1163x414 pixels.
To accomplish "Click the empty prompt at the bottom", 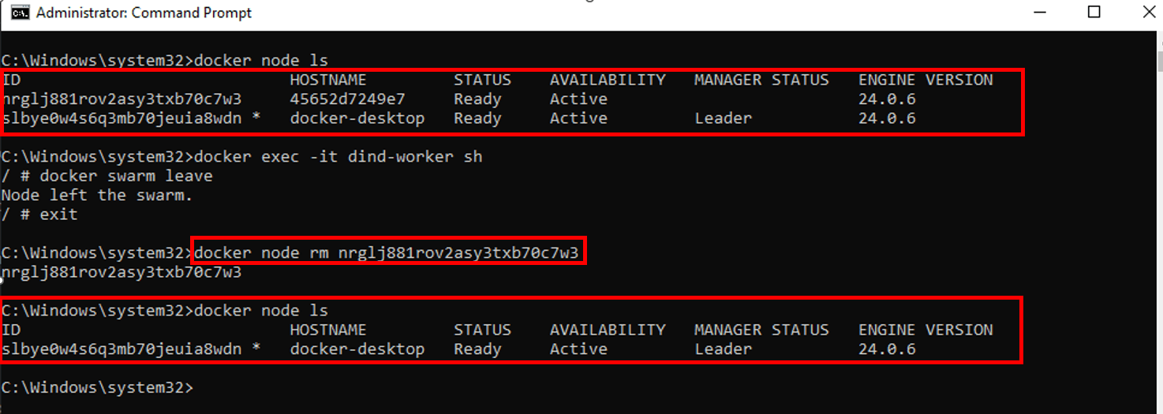I will coord(97,387).
